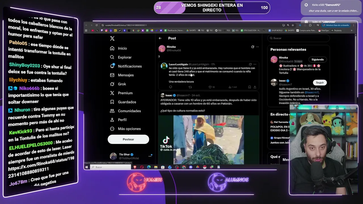Like LaserLentAgain's post with 10 likes
Viewport: 363px width, 204px height.
[x=212, y=87]
